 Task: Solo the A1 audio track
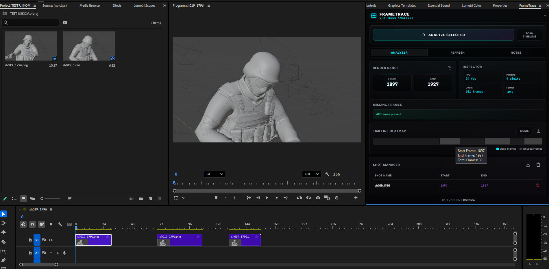coord(58,253)
